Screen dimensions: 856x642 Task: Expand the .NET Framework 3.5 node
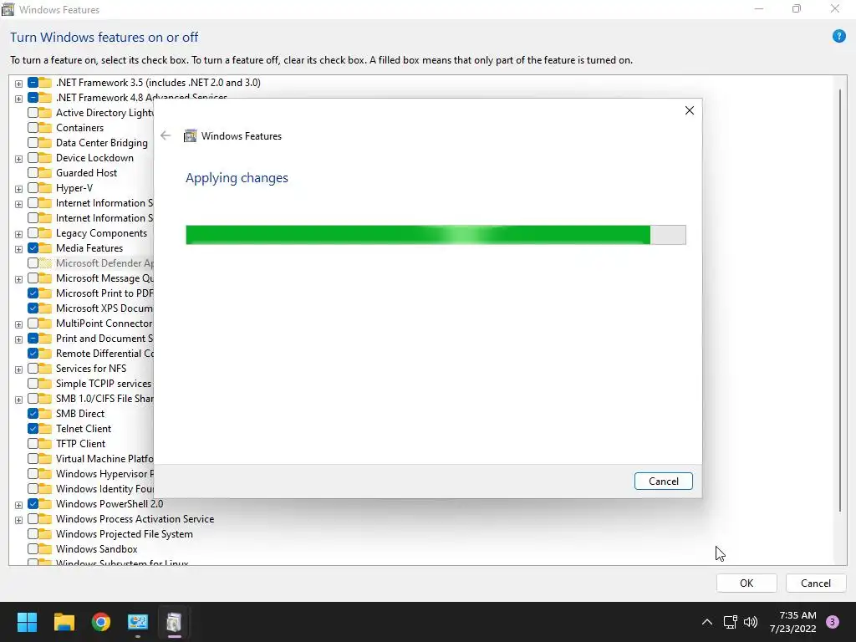coord(18,84)
